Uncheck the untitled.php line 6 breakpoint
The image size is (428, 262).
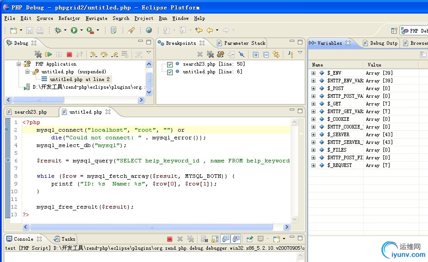pos(170,72)
